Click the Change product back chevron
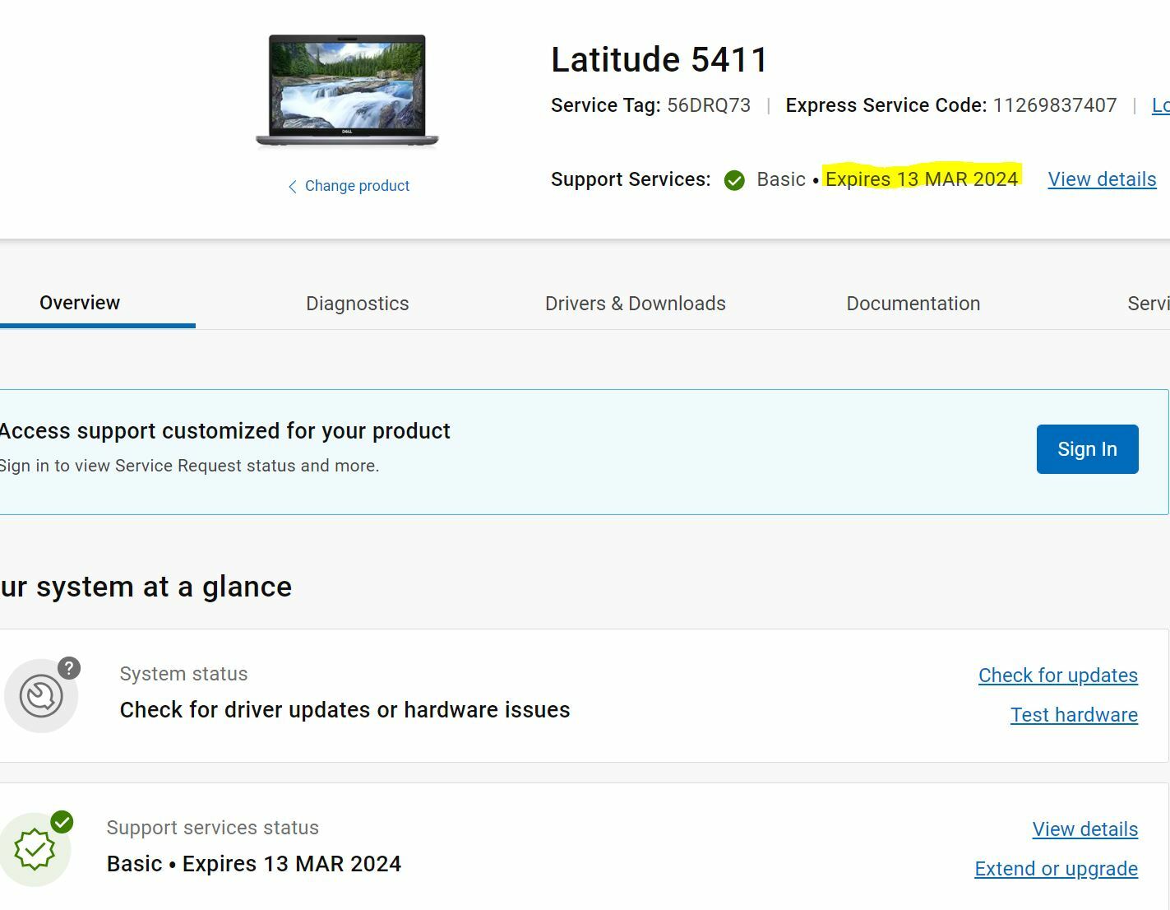Image resolution: width=1170 pixels, height=910 pixels. click(292, 187)
